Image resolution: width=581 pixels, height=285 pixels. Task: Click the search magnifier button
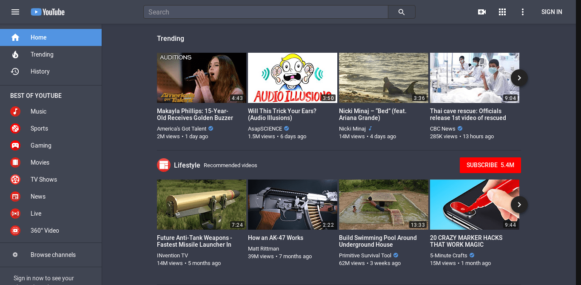[402, 12]
